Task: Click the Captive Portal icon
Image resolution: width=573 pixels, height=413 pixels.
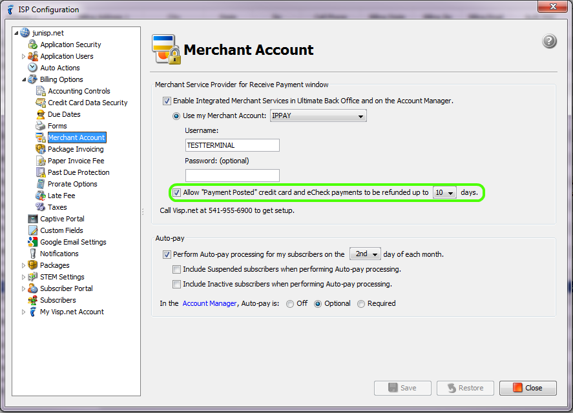Action: [33, 219]
